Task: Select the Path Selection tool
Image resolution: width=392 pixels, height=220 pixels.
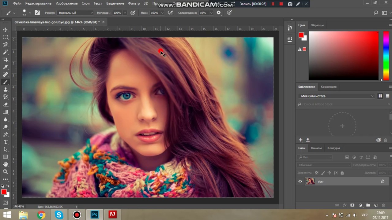Action: (x=6, y=149)
